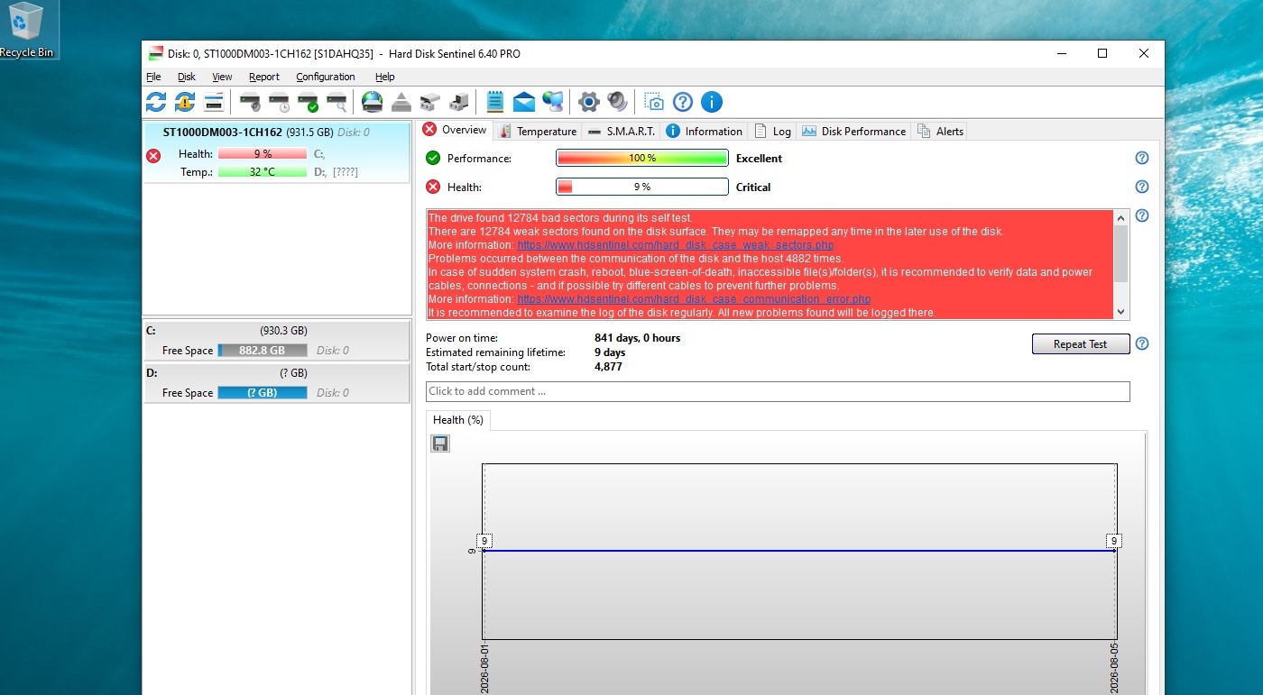
Task: Click the disk with magnifier surface test icon
Action: tap(336, 101)
